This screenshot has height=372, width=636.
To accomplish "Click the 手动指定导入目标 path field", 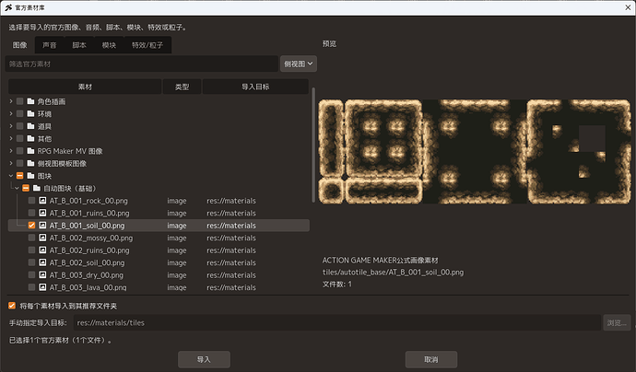I will point(337,323).
